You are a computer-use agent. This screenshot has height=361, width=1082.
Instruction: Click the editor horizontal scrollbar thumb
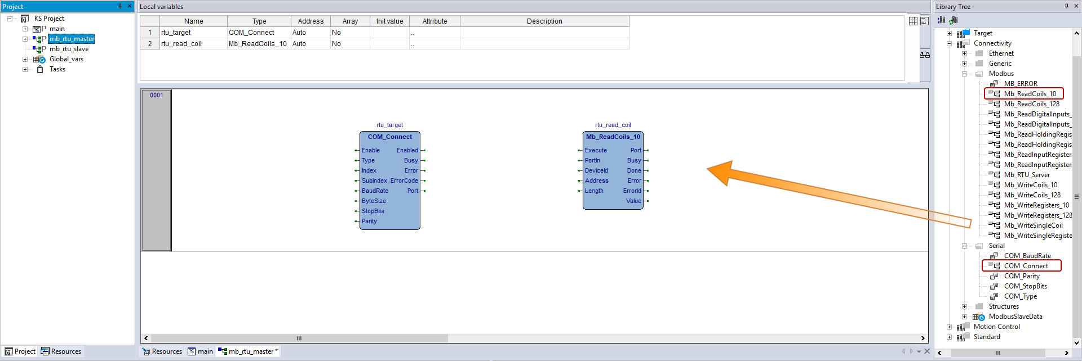(299, 339)
